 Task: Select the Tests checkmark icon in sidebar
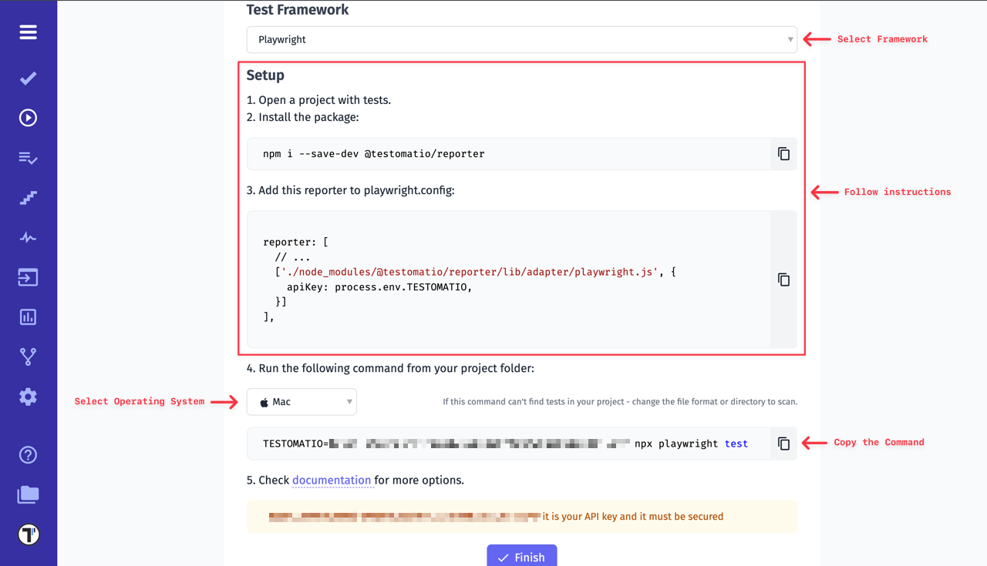tap(28, 78)
